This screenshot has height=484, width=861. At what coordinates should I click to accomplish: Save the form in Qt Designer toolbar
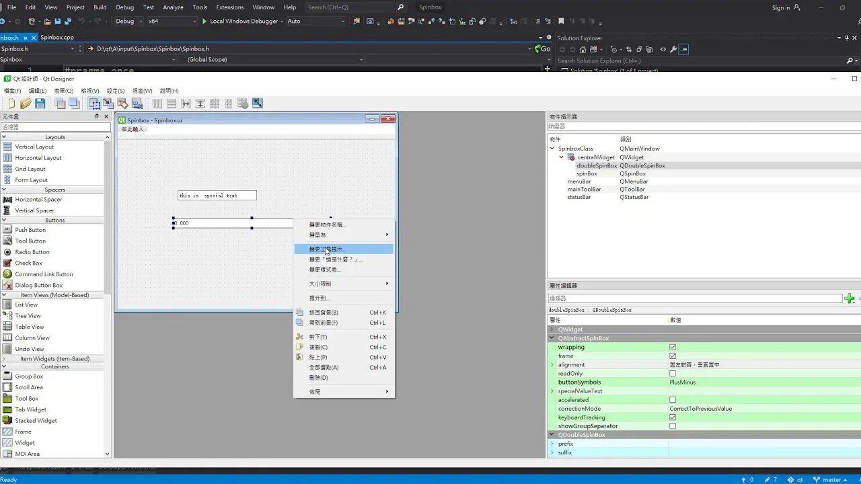pos(40,103)
